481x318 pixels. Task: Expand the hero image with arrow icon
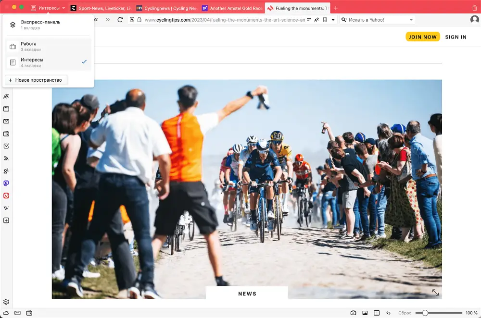435,292
